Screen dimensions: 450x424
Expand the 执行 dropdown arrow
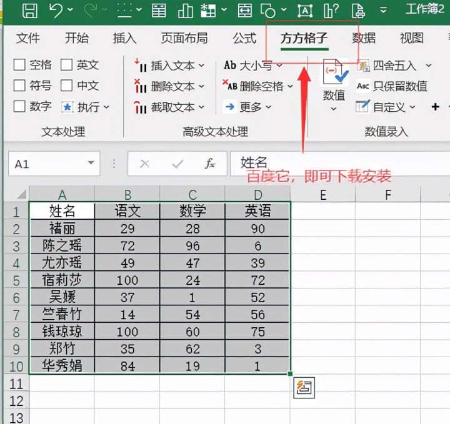(106, 107)
